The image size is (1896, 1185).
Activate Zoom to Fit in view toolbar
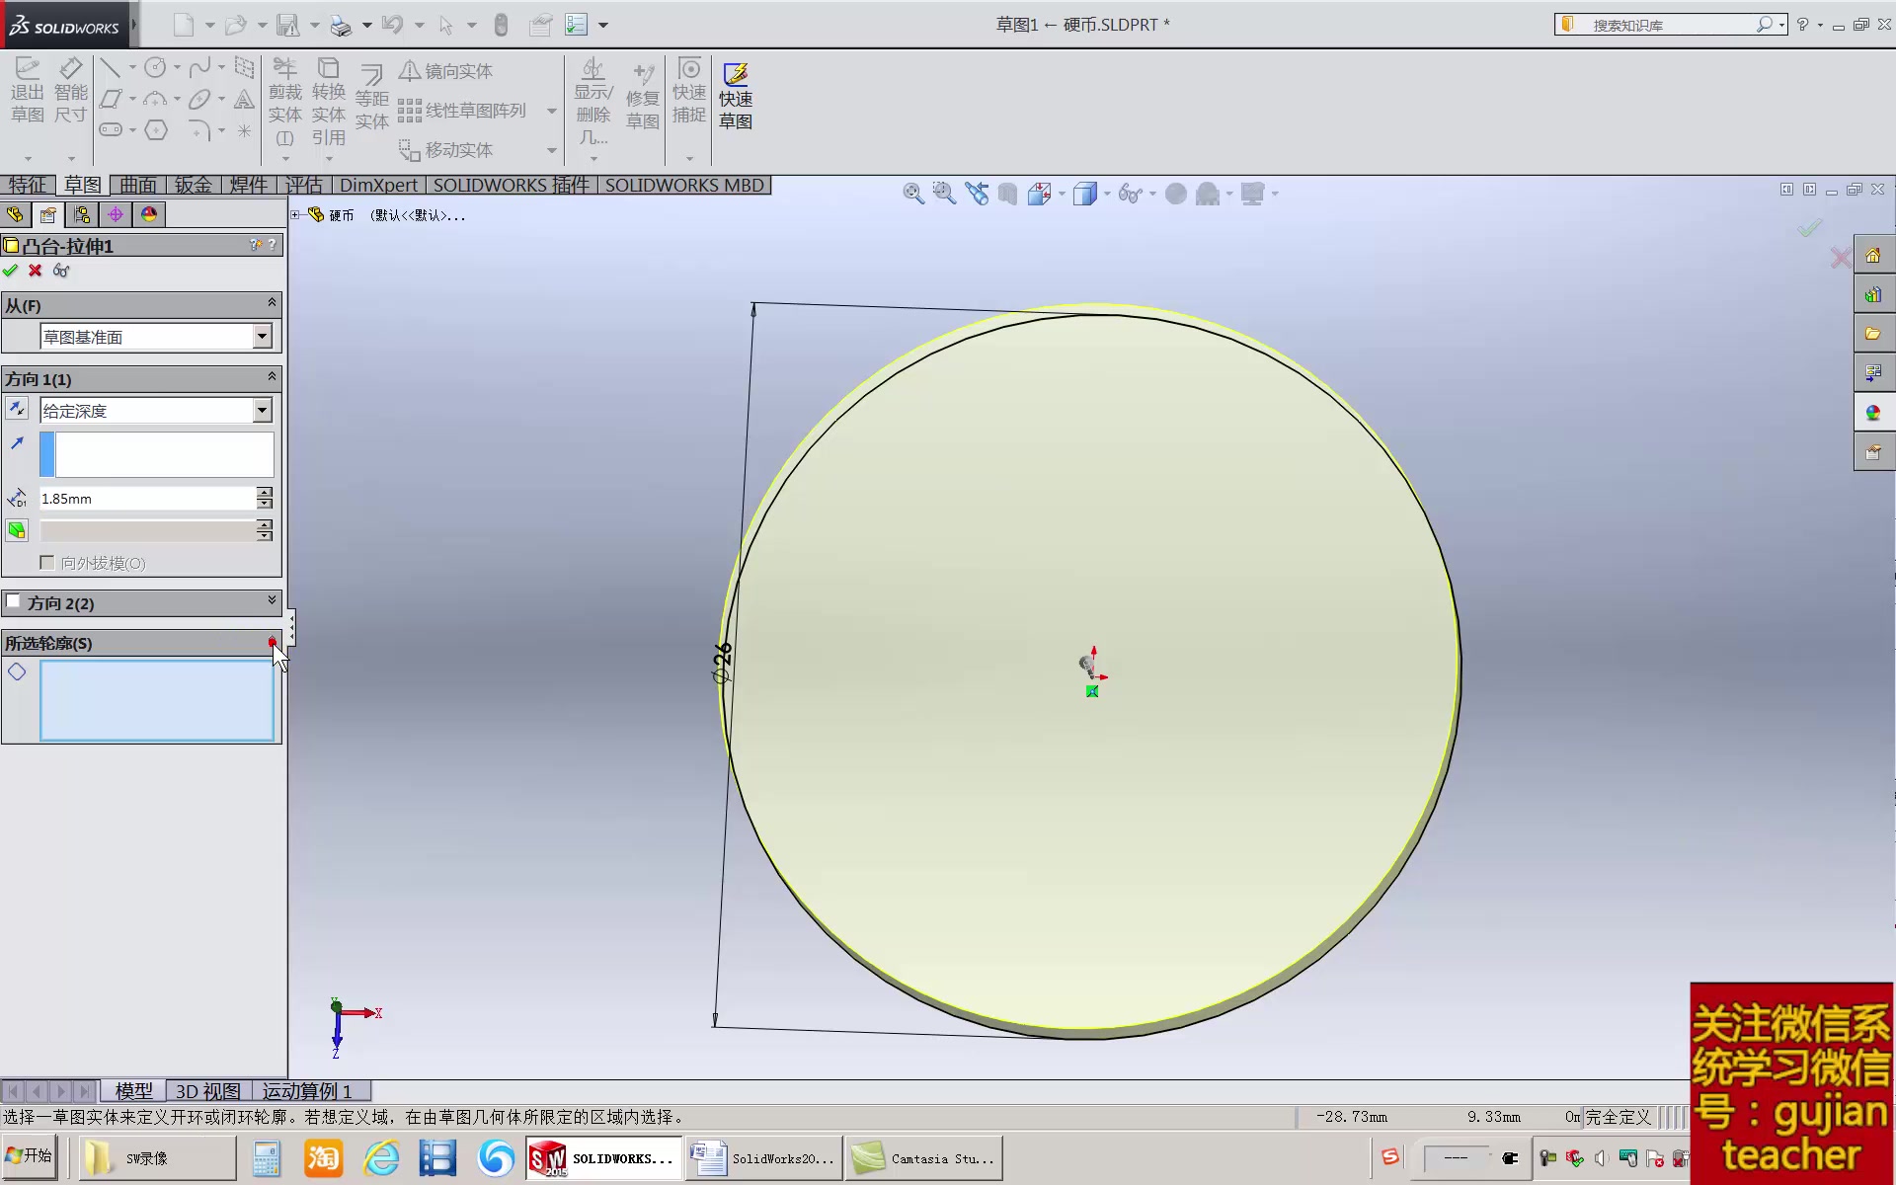coord(911,193)
